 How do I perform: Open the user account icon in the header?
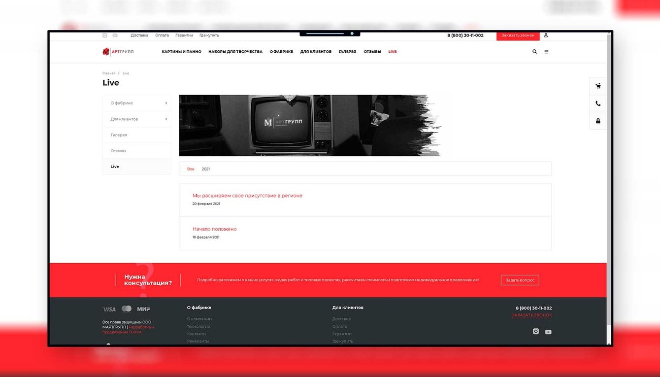point(546,35)
